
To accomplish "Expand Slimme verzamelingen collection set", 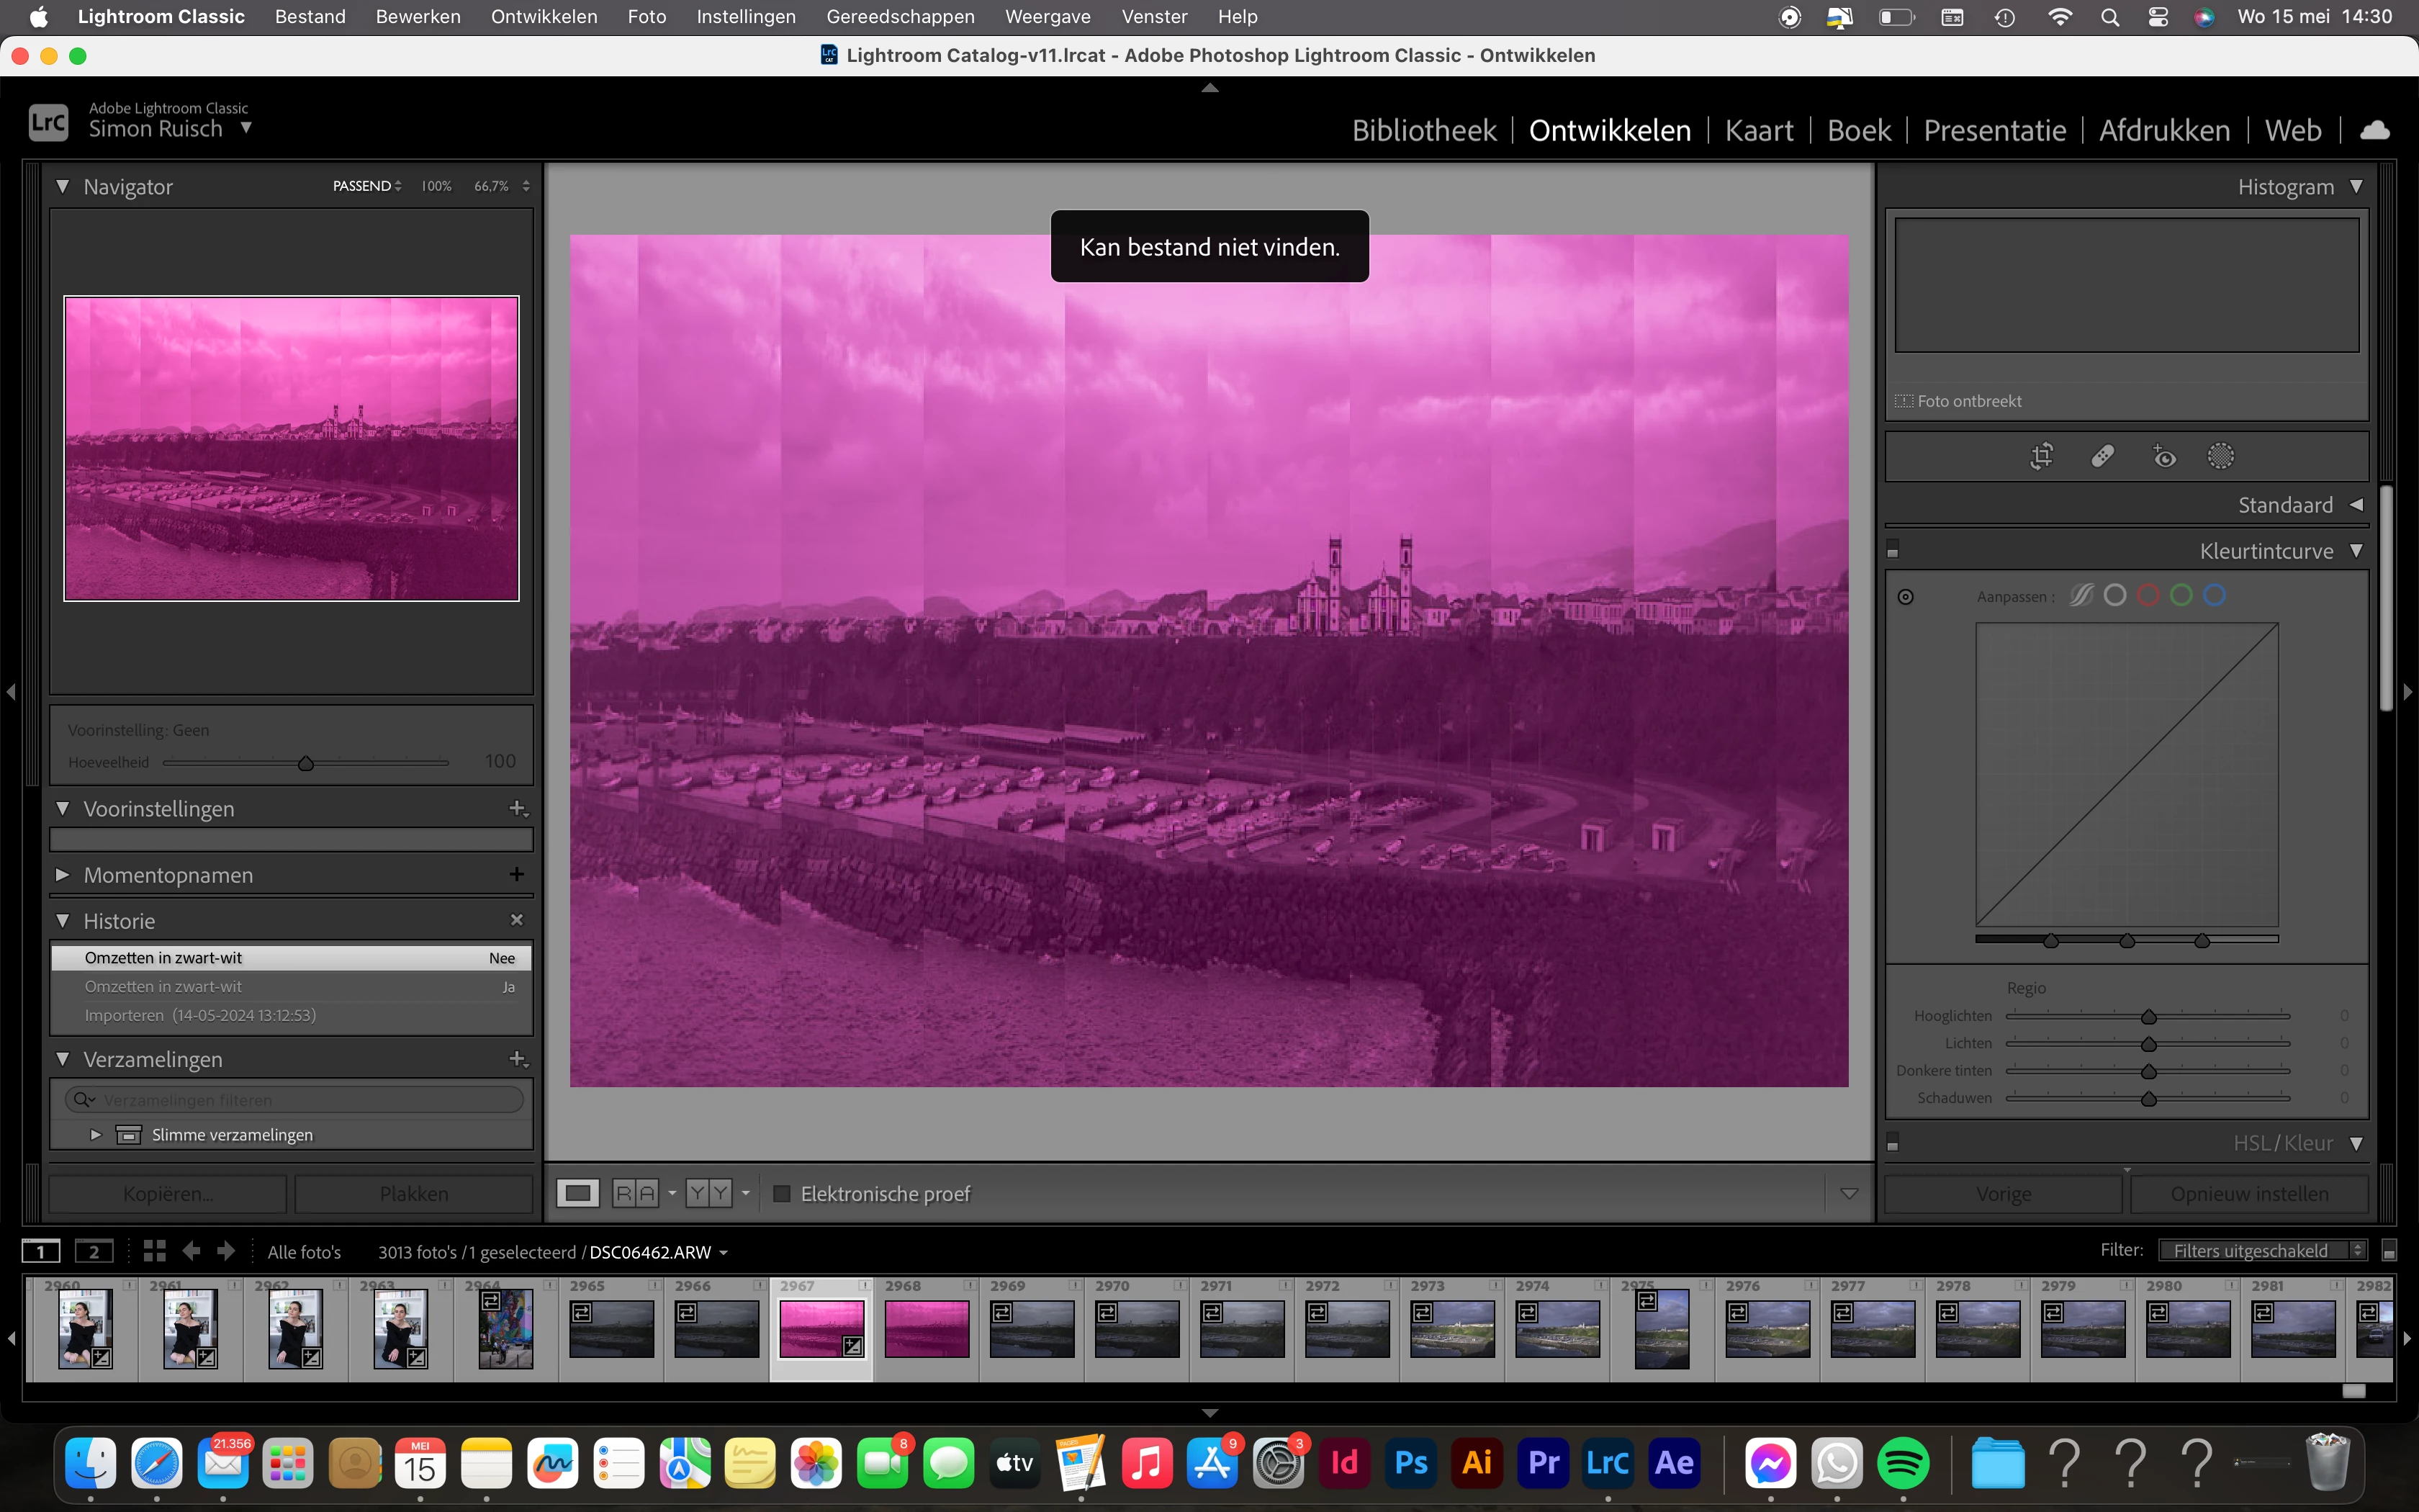I will click(x=96, y=1134).
